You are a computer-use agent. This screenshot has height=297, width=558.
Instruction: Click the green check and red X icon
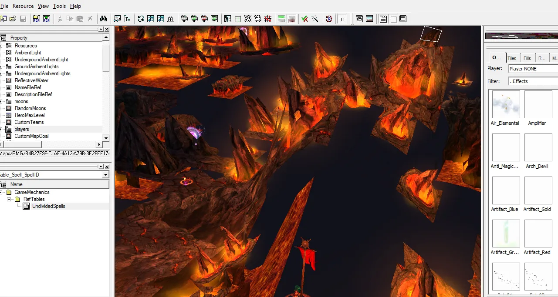click(x=304, y=19)
